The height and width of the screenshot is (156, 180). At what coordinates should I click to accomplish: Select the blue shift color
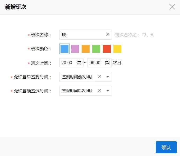[64, 49]
